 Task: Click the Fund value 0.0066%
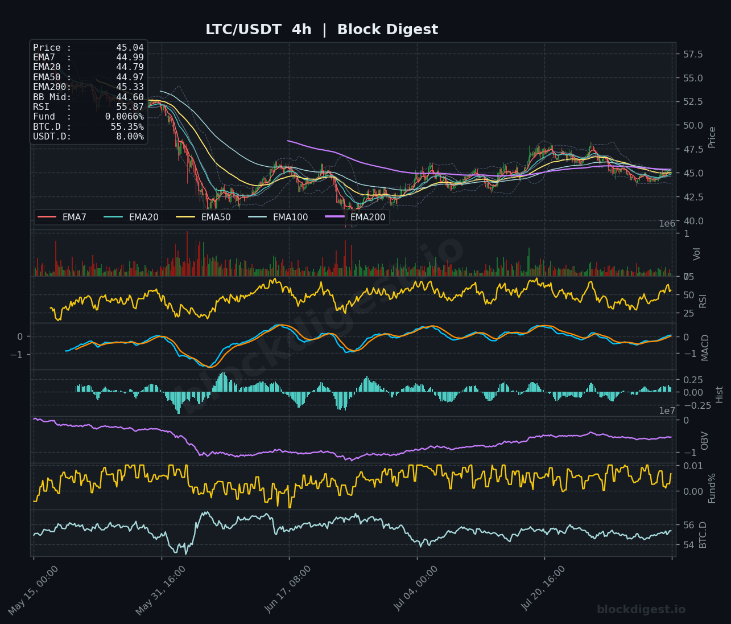click(125, 117)
